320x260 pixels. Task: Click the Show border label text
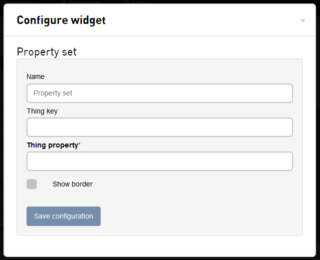(73, 184)
